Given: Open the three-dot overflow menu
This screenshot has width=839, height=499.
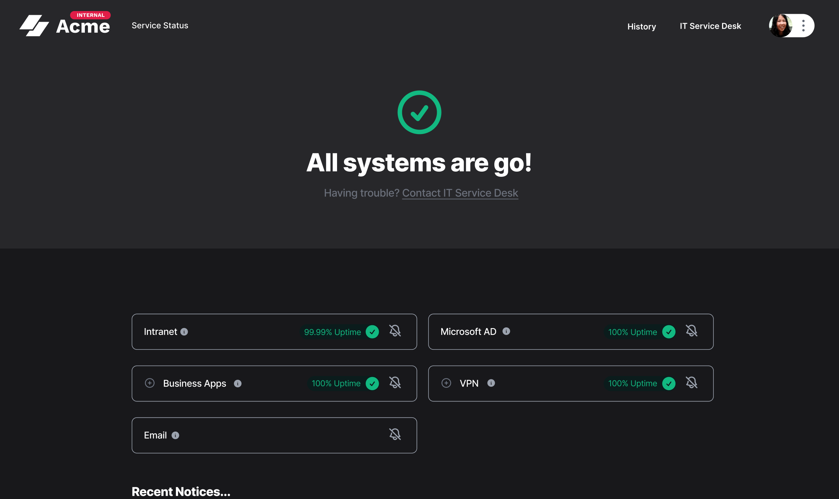Looking at the screenshot, I should point(803,25).
